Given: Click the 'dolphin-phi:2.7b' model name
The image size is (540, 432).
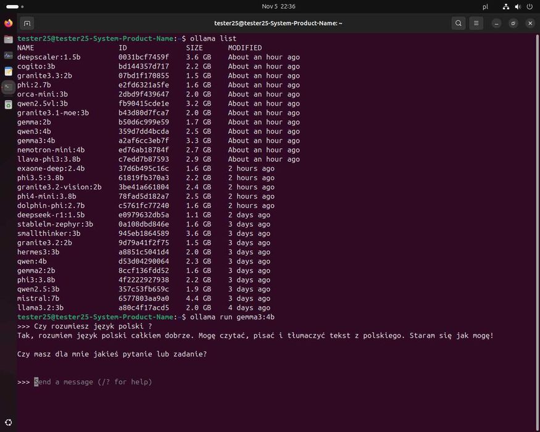Looking at the screenshot, I should pos(51,206).
